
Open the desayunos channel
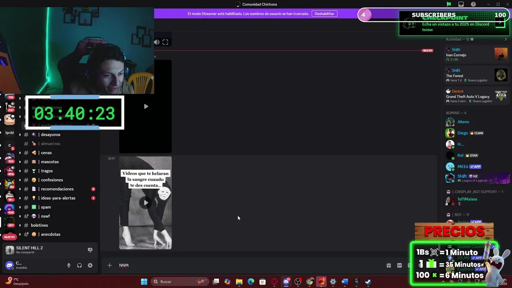(59, 135)
